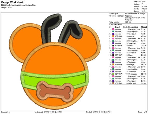Click the Description column header
The image size is (148, 114).
coord(133,27)
